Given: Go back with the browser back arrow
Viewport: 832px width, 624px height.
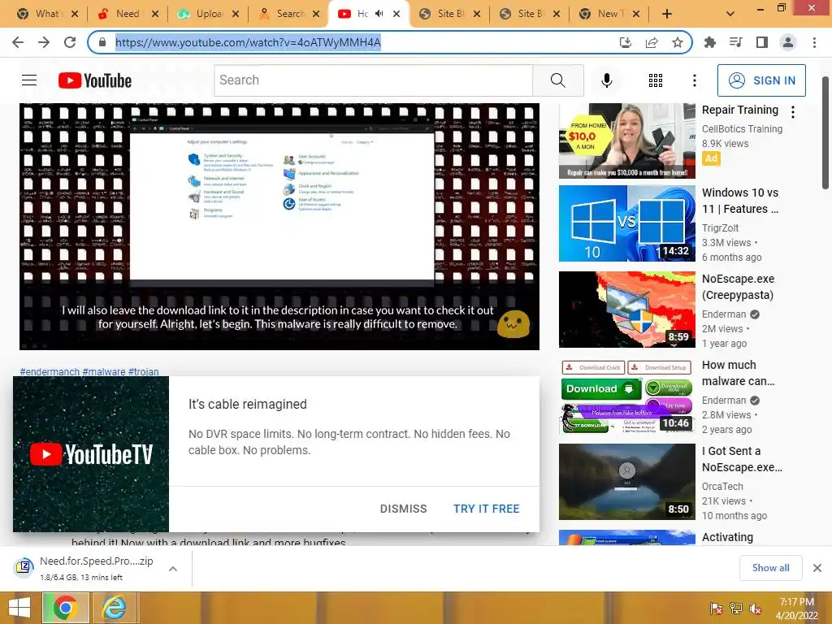Looking at the screenshot, I should pyautogui.click(x=18, y=42).
